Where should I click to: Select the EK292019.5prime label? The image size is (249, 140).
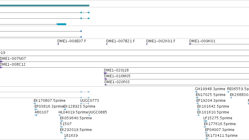pyautogui.click(x=76, y=130)
